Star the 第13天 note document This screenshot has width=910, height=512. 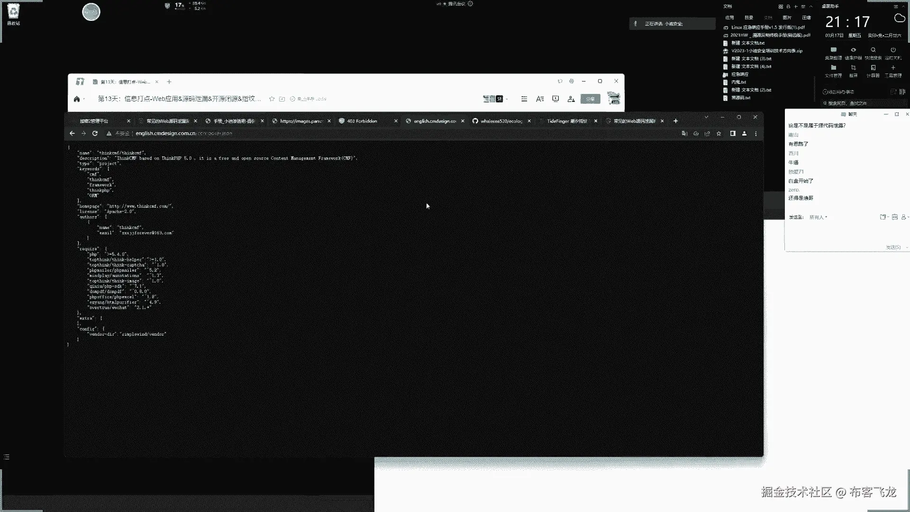pos(272,99)
